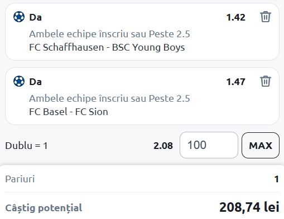Image resolution: width=284 pixels, height=219 pixels.
Task: Select the Da outcome on the Basel bet
Action: (35, 82)
